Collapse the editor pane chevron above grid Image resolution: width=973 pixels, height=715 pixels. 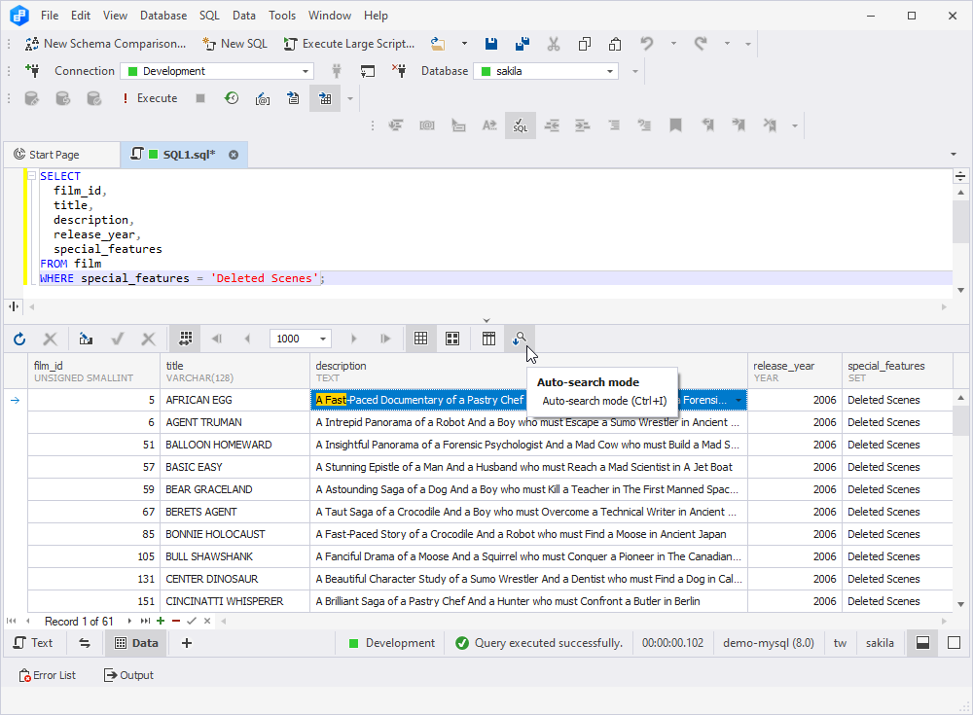point(486,320)
